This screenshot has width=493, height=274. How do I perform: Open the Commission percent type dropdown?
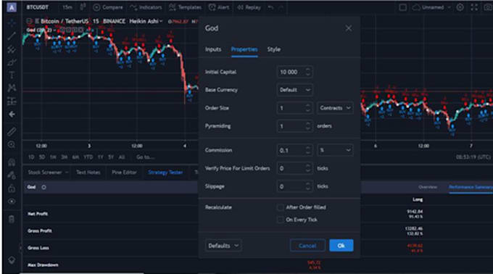335,150
